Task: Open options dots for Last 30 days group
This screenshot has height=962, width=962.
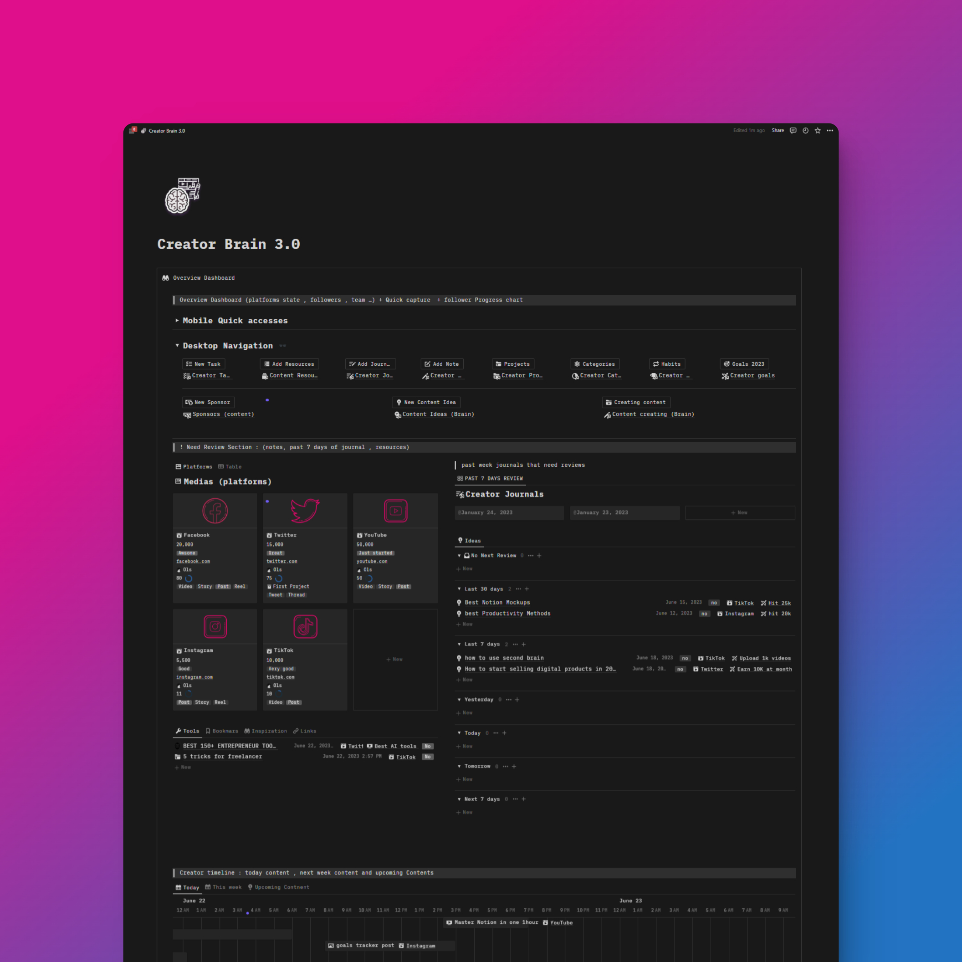Action: (518, 589)
